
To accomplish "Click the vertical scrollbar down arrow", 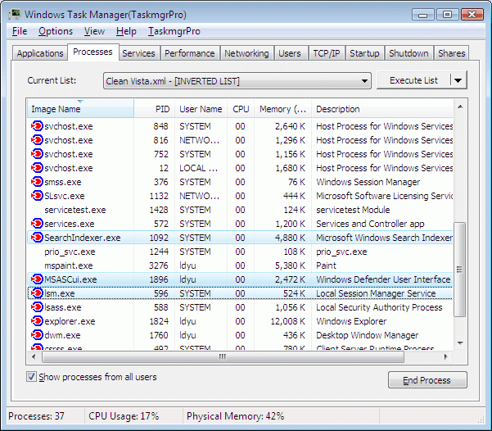I will click(x=459, y=343).
